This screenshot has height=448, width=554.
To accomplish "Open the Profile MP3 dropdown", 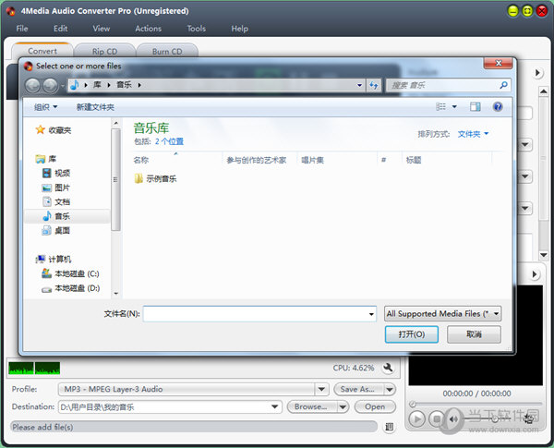I will (x=321, y=389).
